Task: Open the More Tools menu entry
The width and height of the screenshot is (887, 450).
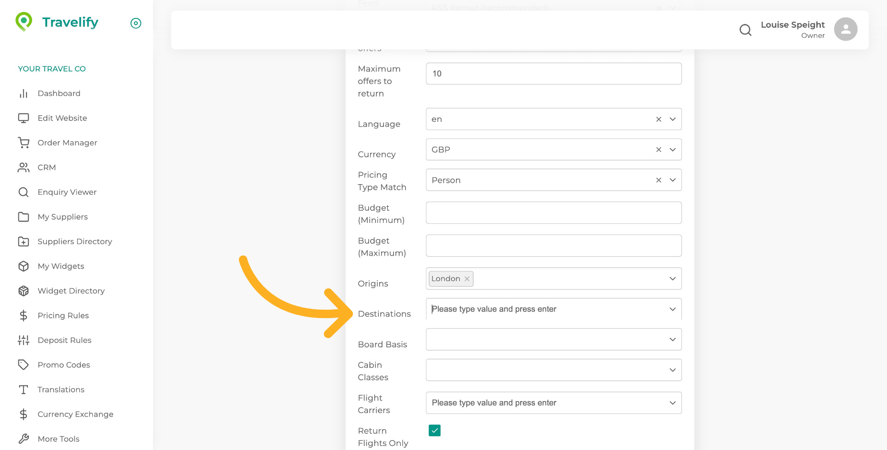Action: (58, 438)
